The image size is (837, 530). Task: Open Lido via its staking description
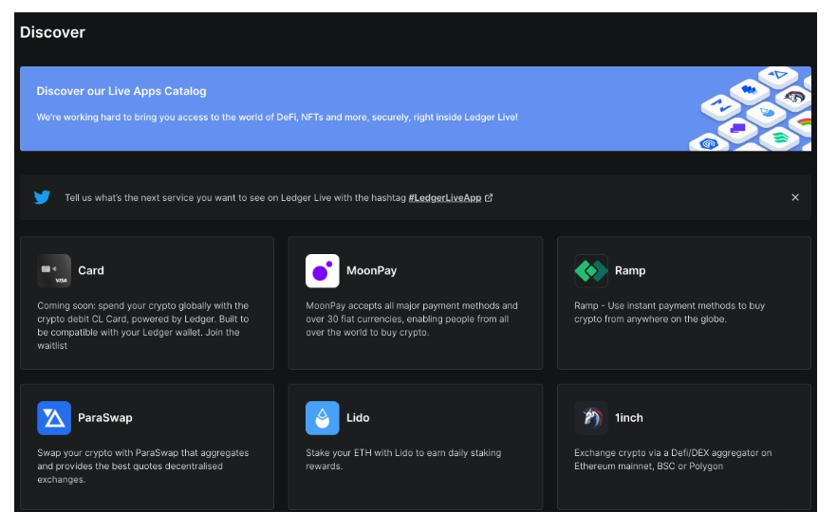(x=402, y=460)
